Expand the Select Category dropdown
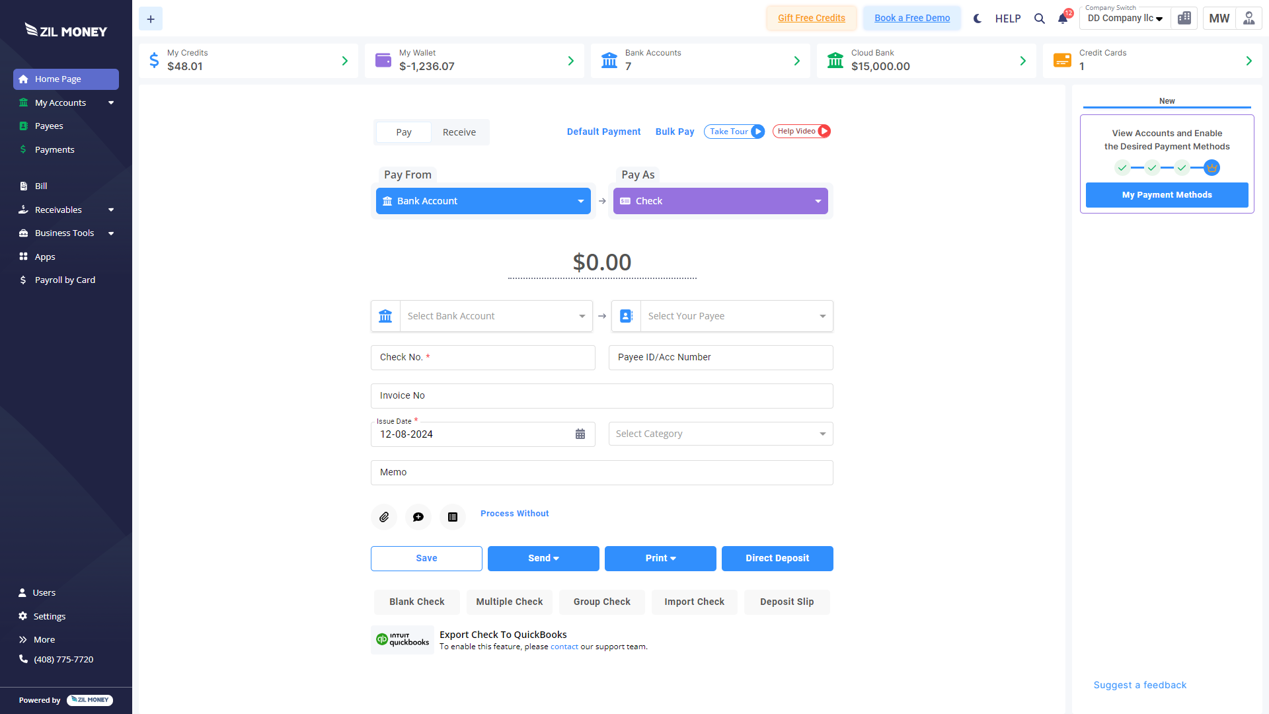This screenshot has width=1269, height=714. click(720, 434)
